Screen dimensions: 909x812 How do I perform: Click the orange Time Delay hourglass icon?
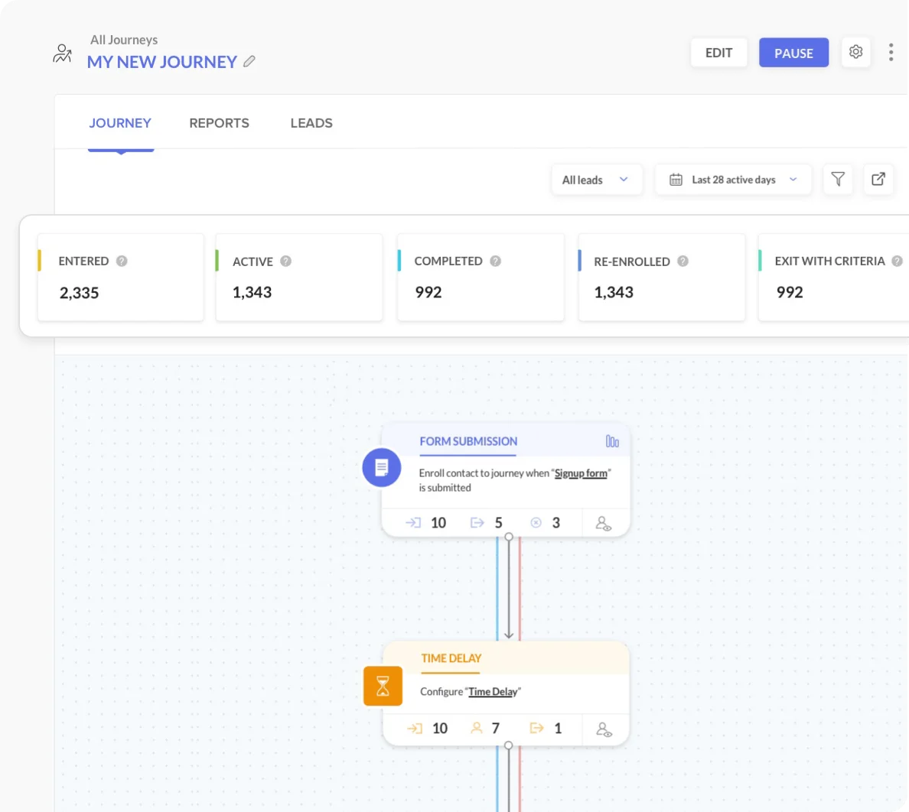[383, 687]
